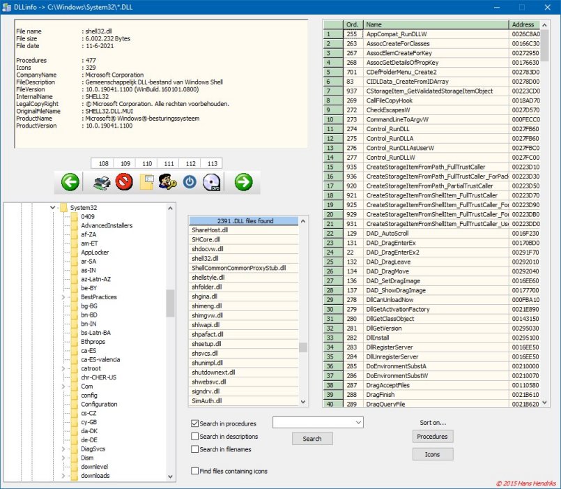
Task: Click DLL list scroll up arrow
Action: [x=303, y=221]
